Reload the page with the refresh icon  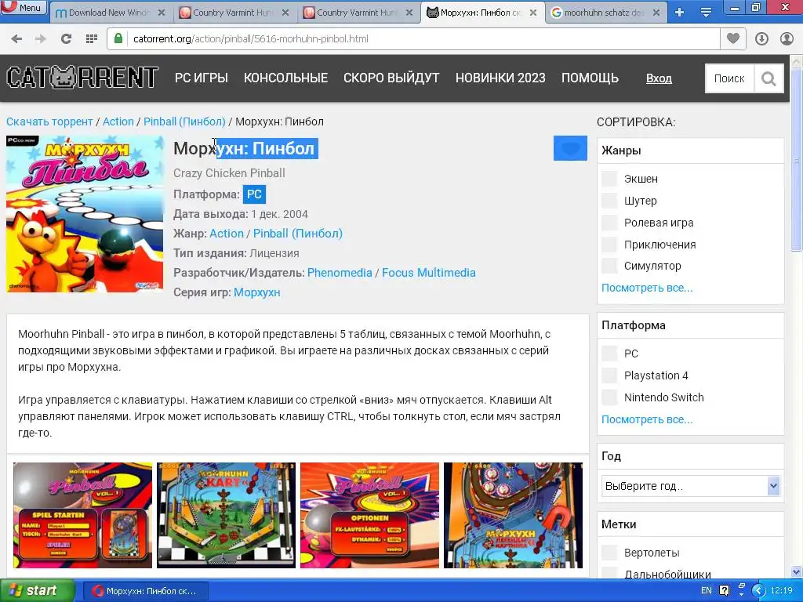(66, 39)
